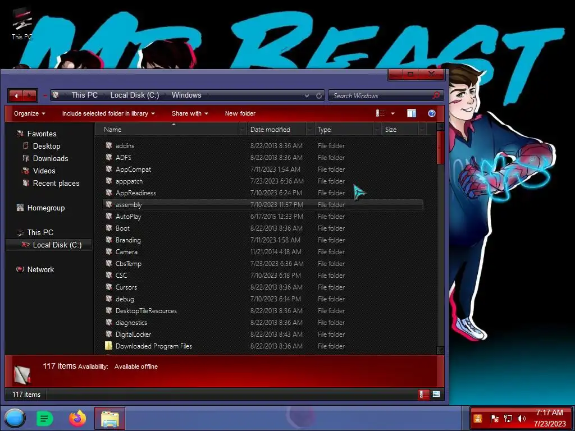Open the green notes app on taskbar

[45, 418]
